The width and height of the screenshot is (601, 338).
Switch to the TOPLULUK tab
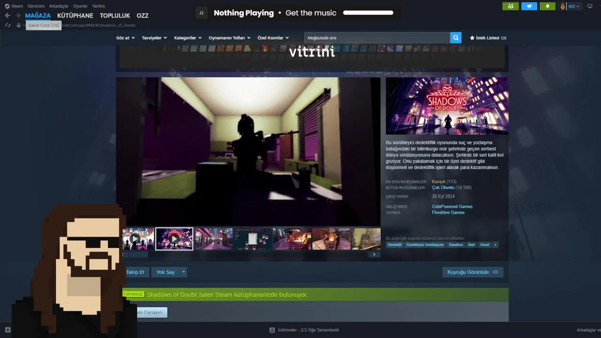[x=115, y=15]
